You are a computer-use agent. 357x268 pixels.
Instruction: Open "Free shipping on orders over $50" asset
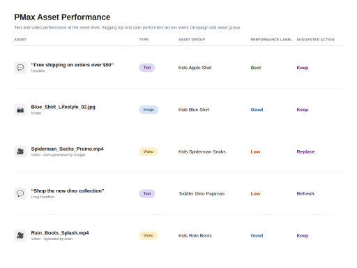[73, 65]
